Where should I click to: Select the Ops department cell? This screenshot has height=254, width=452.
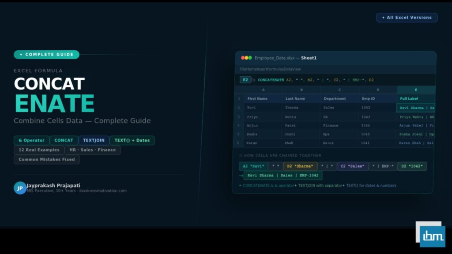click(339, 134)
